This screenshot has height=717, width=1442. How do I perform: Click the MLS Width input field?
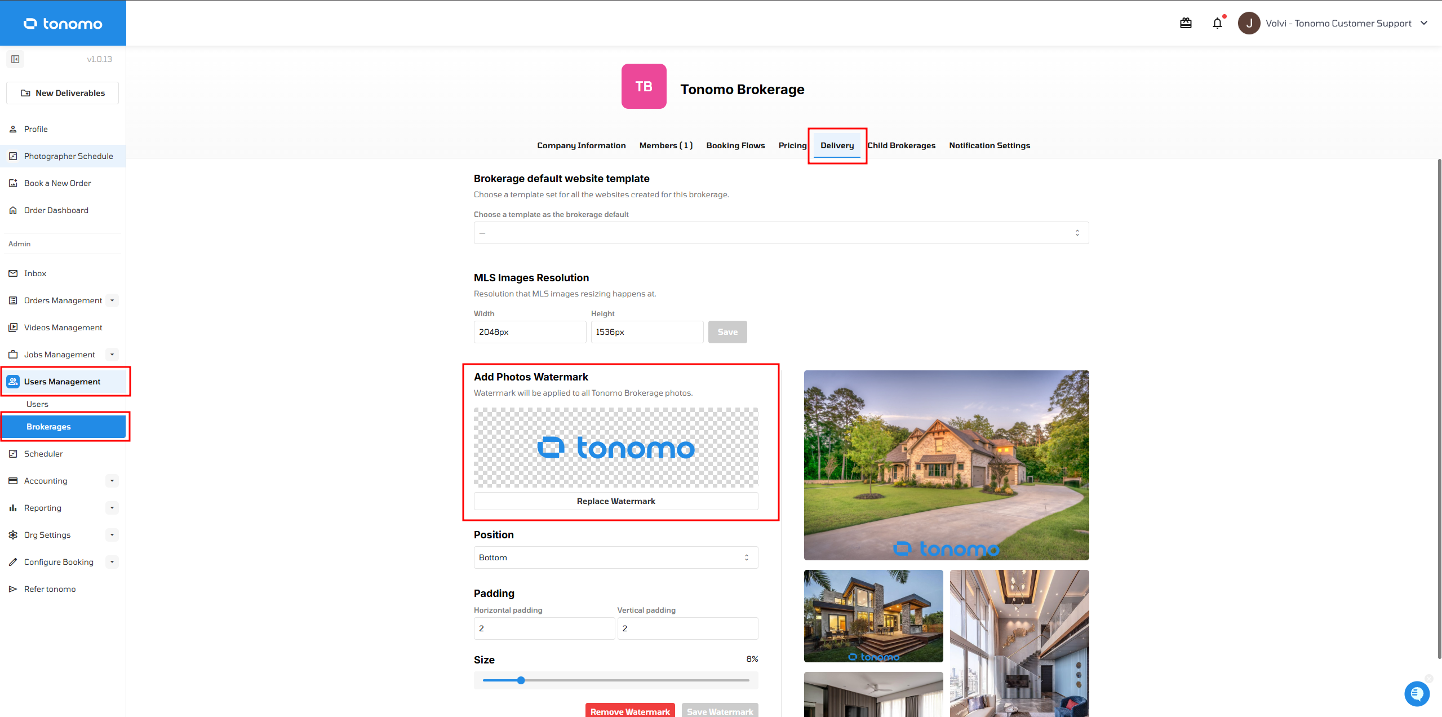coord(530,332)
